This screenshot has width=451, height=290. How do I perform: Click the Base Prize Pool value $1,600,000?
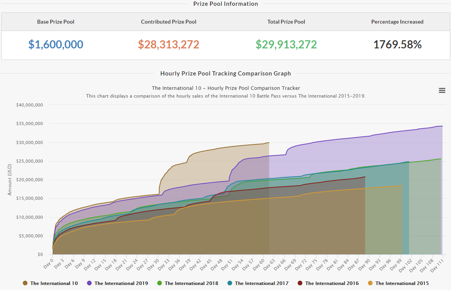[x=56, y=45]
